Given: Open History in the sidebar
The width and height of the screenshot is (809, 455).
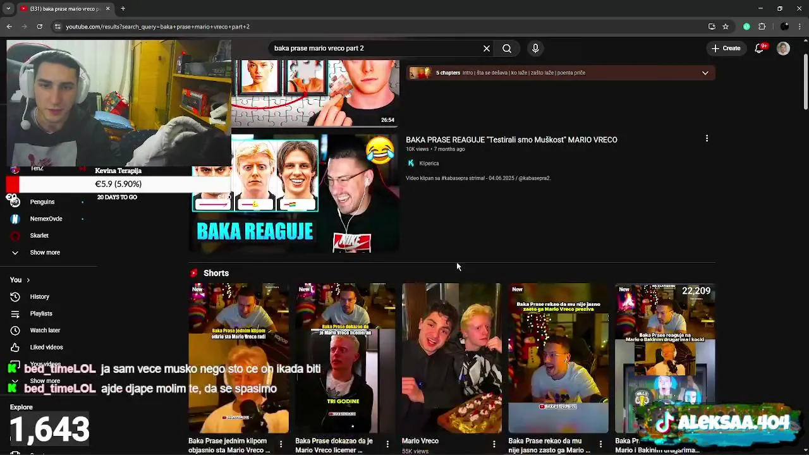Looking at the screenshot, I should pyautogui.click(x=39, y=296).
